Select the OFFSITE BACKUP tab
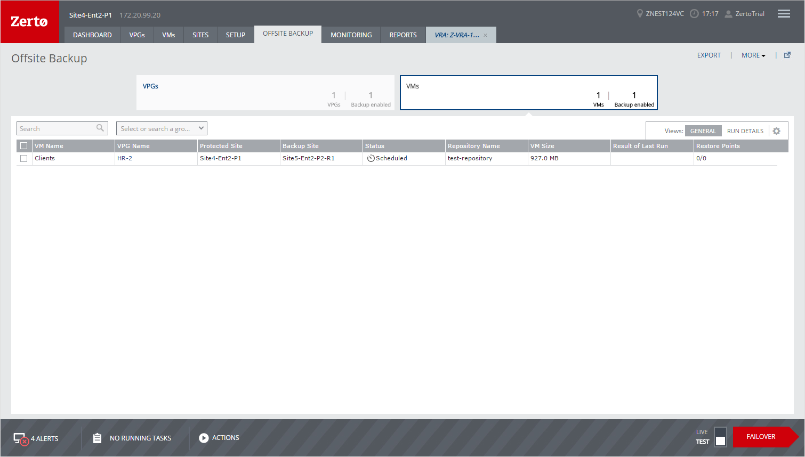 288,34
